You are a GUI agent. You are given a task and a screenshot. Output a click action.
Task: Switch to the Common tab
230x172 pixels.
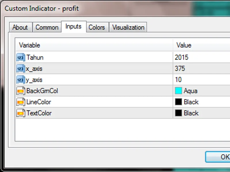point(47,27)
